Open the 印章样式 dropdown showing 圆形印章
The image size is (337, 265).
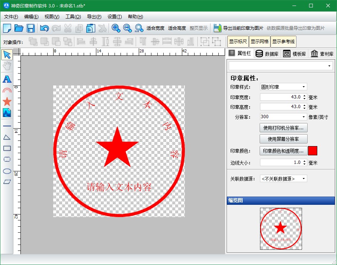point(283,87)
